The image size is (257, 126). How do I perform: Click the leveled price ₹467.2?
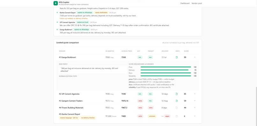pos(124,108)
